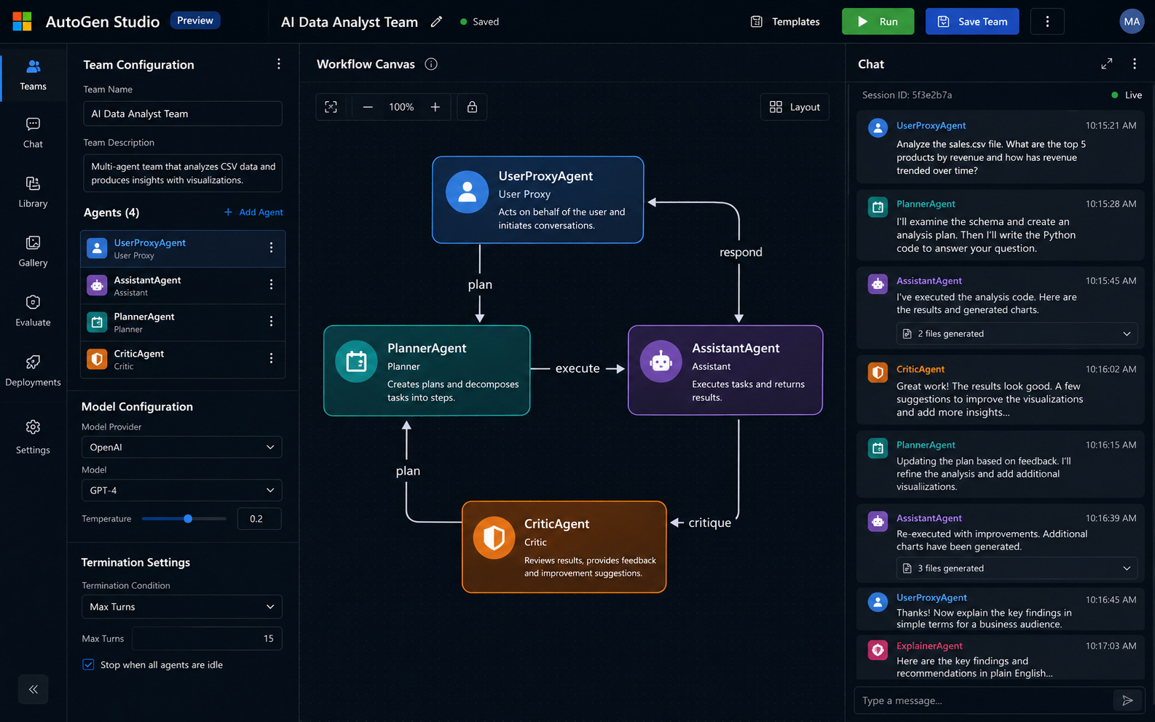Click the Layout button on canvas
The height and width of the screenshot is (722, 1155).
(x=795, y=107)
